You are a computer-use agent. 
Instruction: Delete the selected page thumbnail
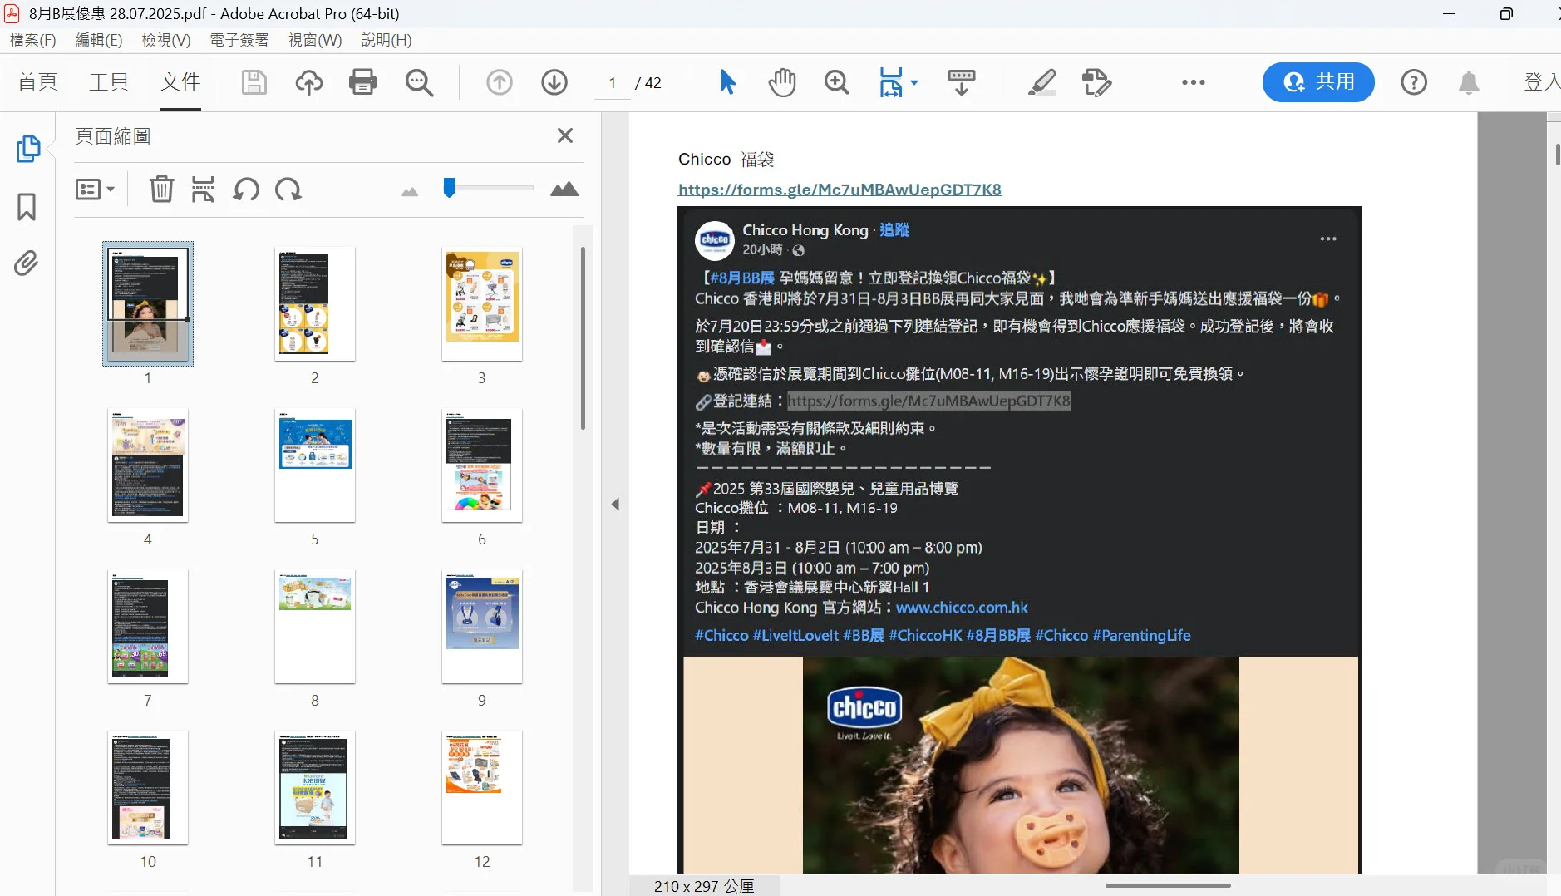[161, 190]
